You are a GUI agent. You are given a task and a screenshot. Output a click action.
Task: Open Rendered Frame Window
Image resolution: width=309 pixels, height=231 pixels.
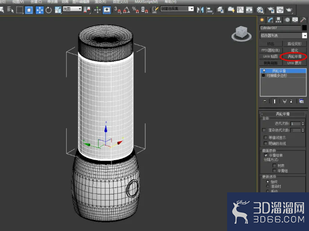click(x=280, y=10)
